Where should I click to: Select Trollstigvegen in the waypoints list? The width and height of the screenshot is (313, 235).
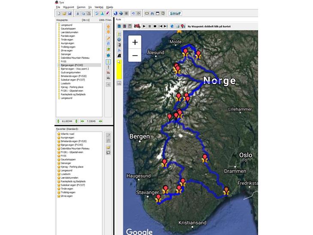coord(69,47)
